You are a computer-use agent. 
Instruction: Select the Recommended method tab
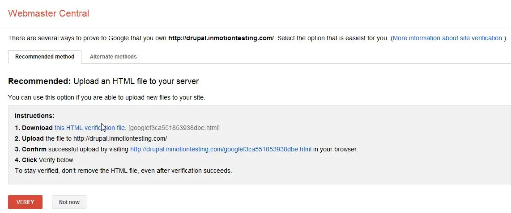[x=45, y=57]
